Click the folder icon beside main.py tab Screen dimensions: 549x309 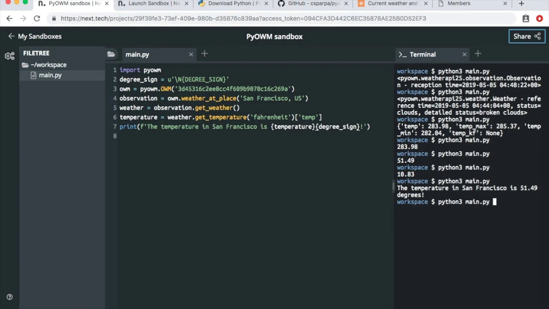(111, 54)
